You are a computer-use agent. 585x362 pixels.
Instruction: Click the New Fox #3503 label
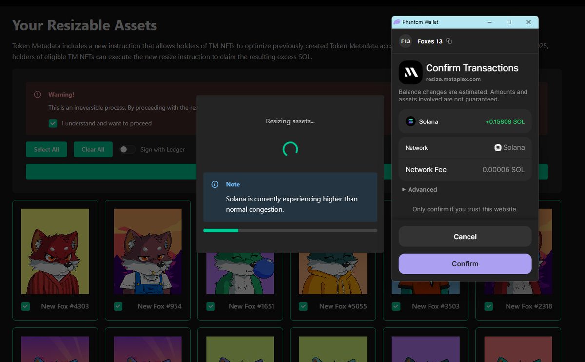[x=436, y=306]
